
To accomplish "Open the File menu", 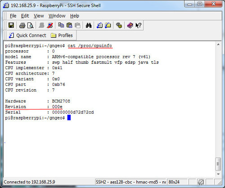I will pyautogui.click(x=13, y=16).
